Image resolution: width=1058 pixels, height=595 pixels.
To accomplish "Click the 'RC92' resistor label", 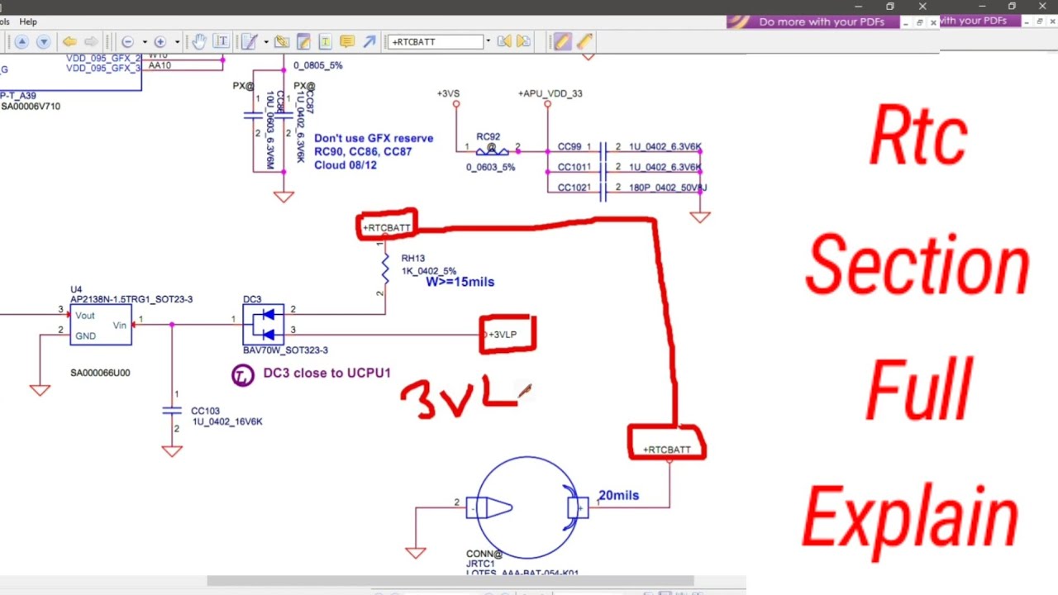I will 488,137.
